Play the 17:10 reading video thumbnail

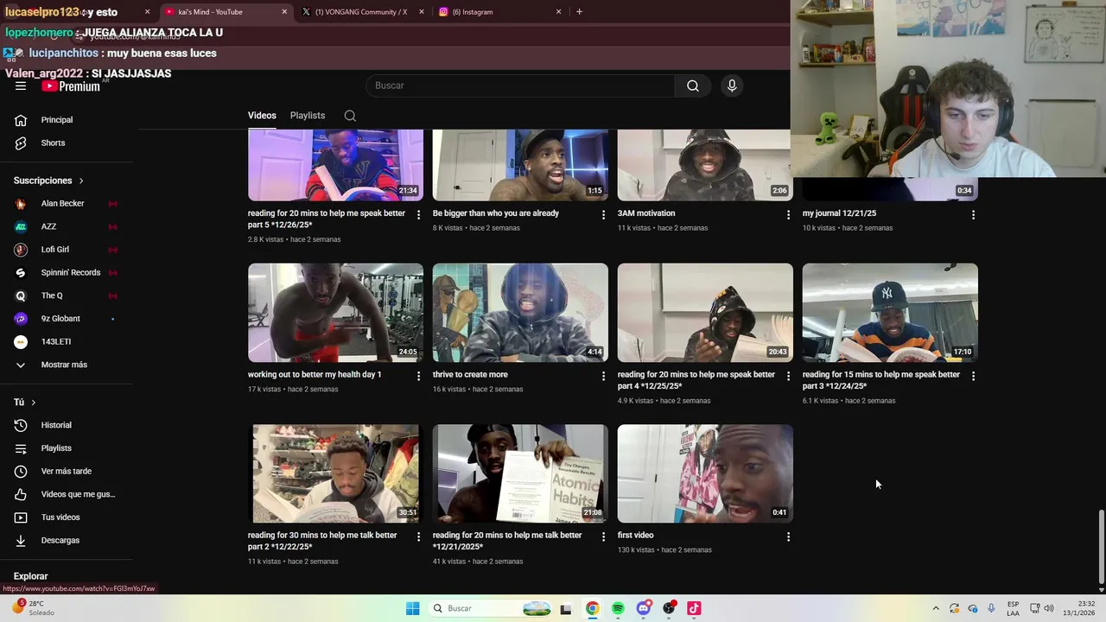pyautogui.click(x=890, y=313)
